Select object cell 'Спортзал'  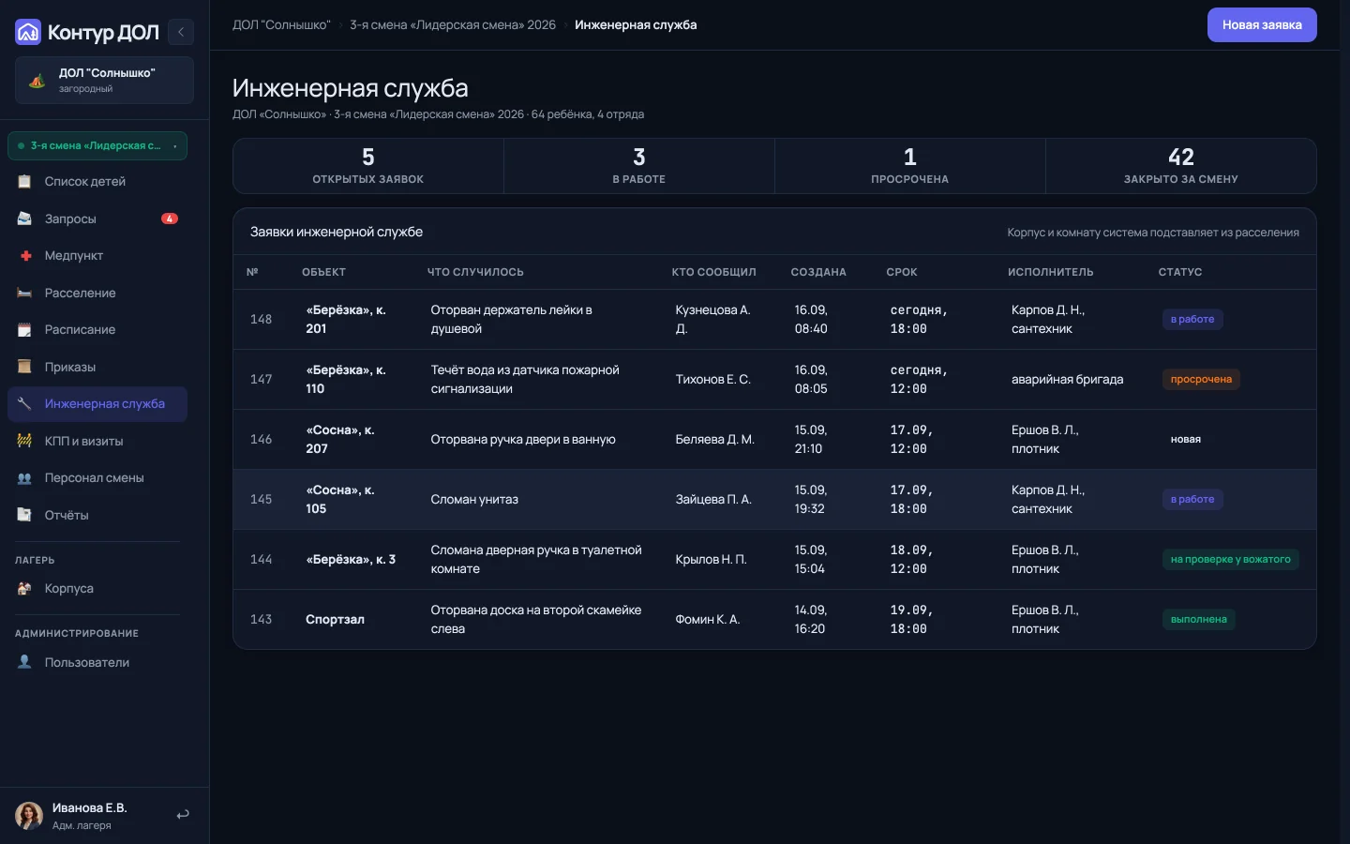coord(335,619)
